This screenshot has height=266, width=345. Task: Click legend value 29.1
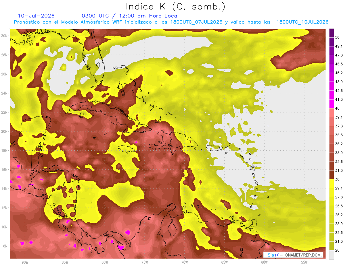coord(339,188)
